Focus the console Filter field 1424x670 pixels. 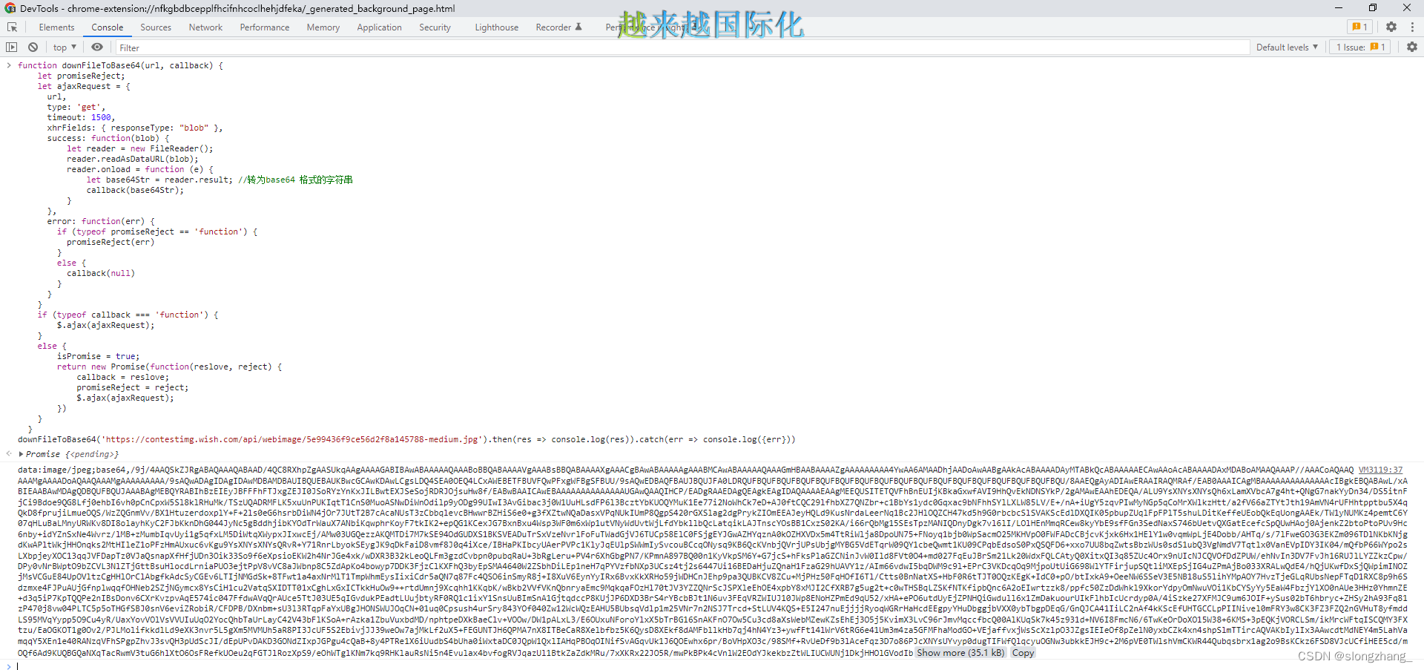pyautogui.click(x=681, y=47)
